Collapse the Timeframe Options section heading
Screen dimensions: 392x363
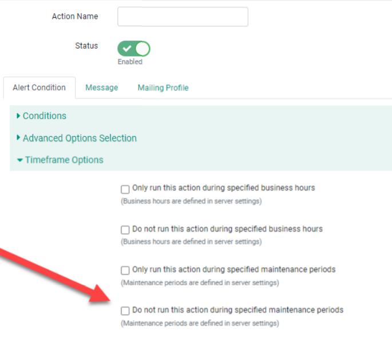click(x=64, y=160)
